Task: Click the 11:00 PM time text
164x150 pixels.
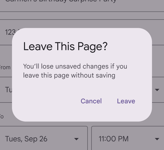Action: tap(113, 139)
